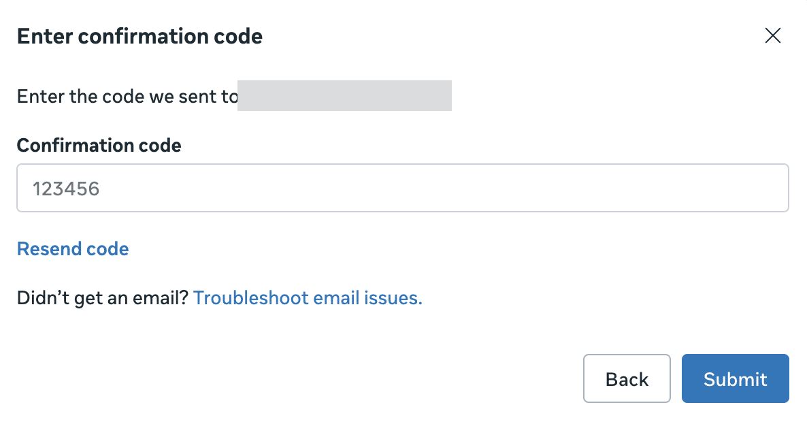Resend the confirmation code
This screenshot has width=807, height=422.
click(73, 249)
